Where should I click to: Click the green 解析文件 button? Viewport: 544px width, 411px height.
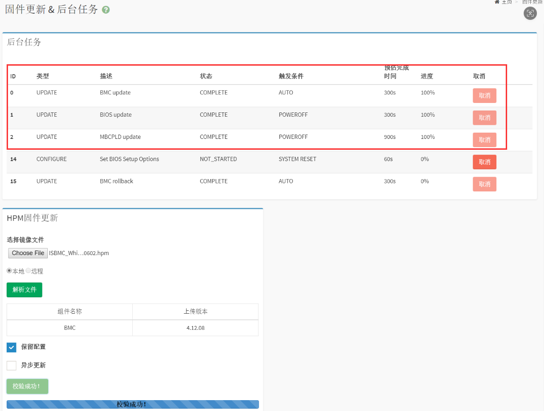click(x=24, y=290)
